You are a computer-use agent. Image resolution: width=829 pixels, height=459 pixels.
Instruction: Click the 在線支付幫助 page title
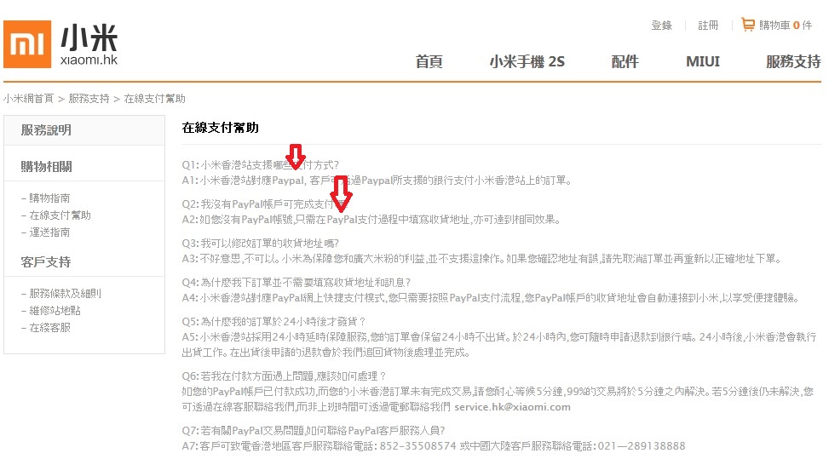click(x=220, y=128)
